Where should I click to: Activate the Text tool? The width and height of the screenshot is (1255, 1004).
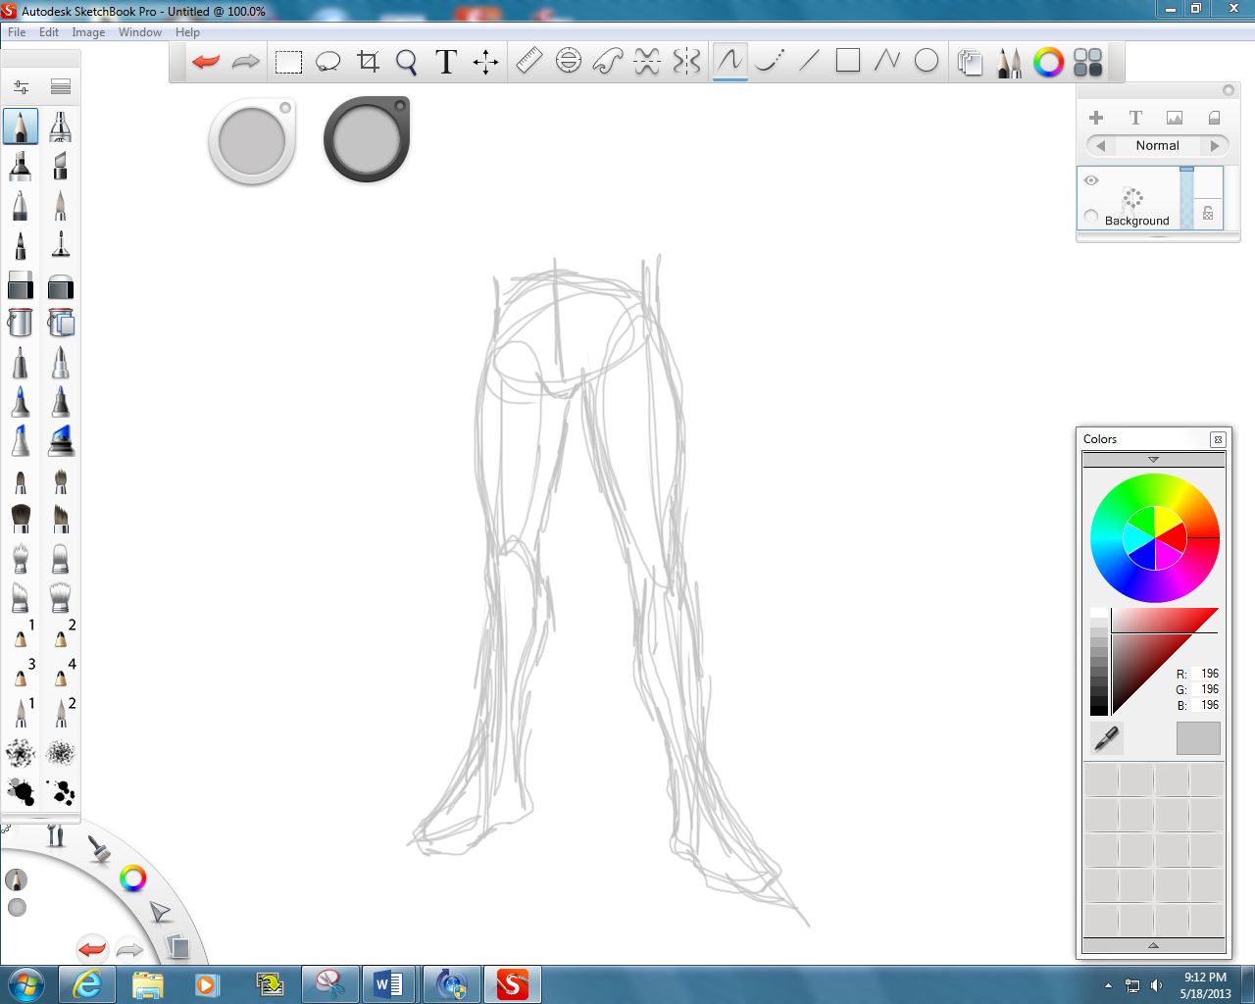(445, 61)
